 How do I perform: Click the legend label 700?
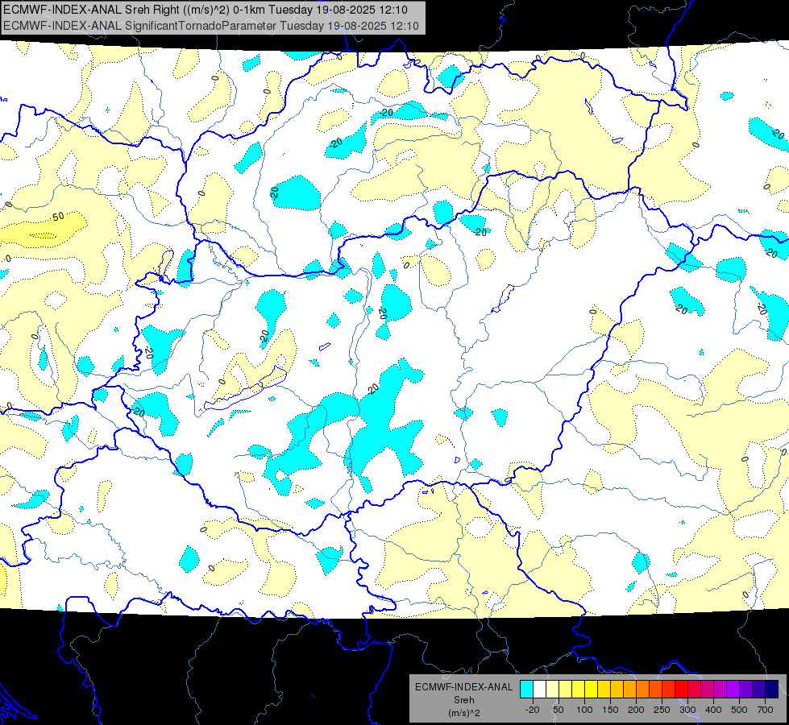[765, 710]
